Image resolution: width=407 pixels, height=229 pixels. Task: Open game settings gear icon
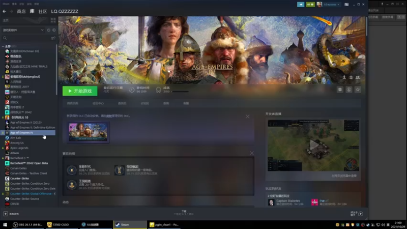340,90
